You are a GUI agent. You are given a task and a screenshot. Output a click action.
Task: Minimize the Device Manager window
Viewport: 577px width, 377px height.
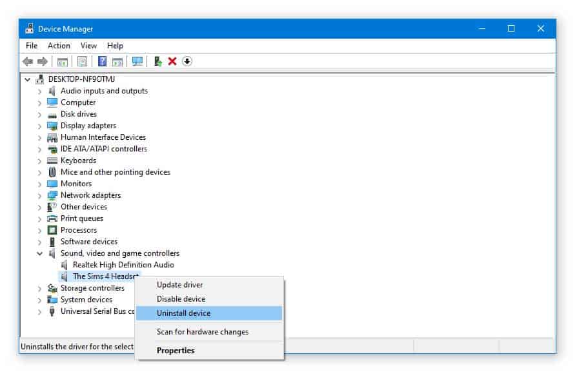[482, 28]
